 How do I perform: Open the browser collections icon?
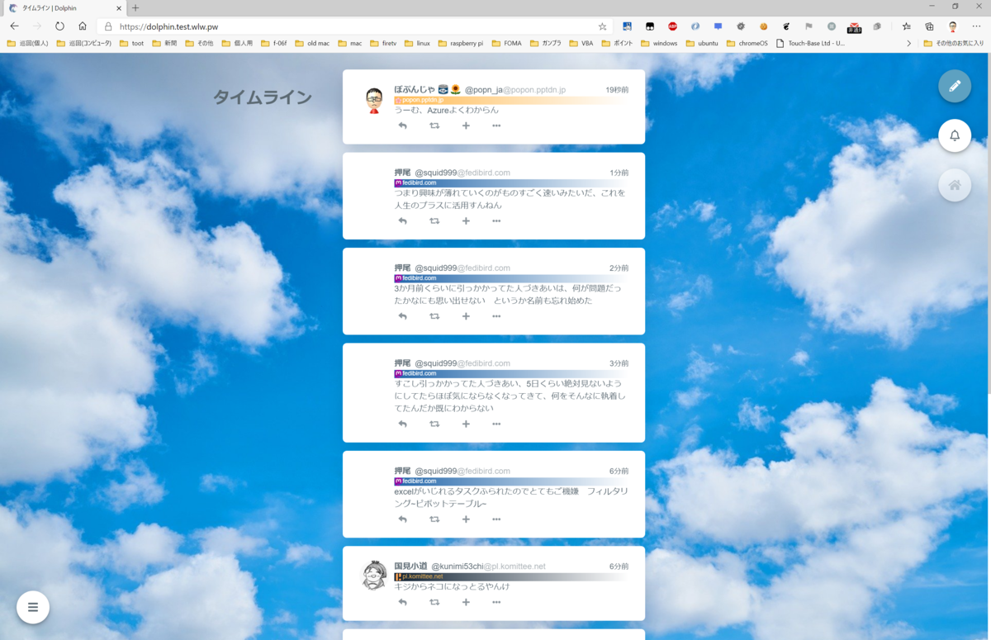click(929, 26)
